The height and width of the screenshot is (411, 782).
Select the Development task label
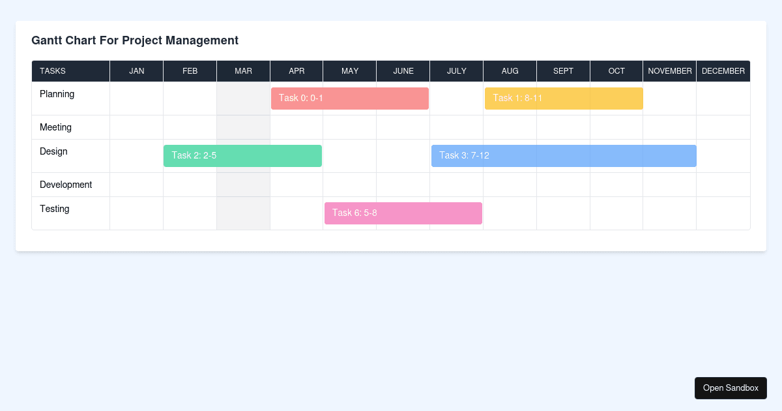tap(66, 185)
